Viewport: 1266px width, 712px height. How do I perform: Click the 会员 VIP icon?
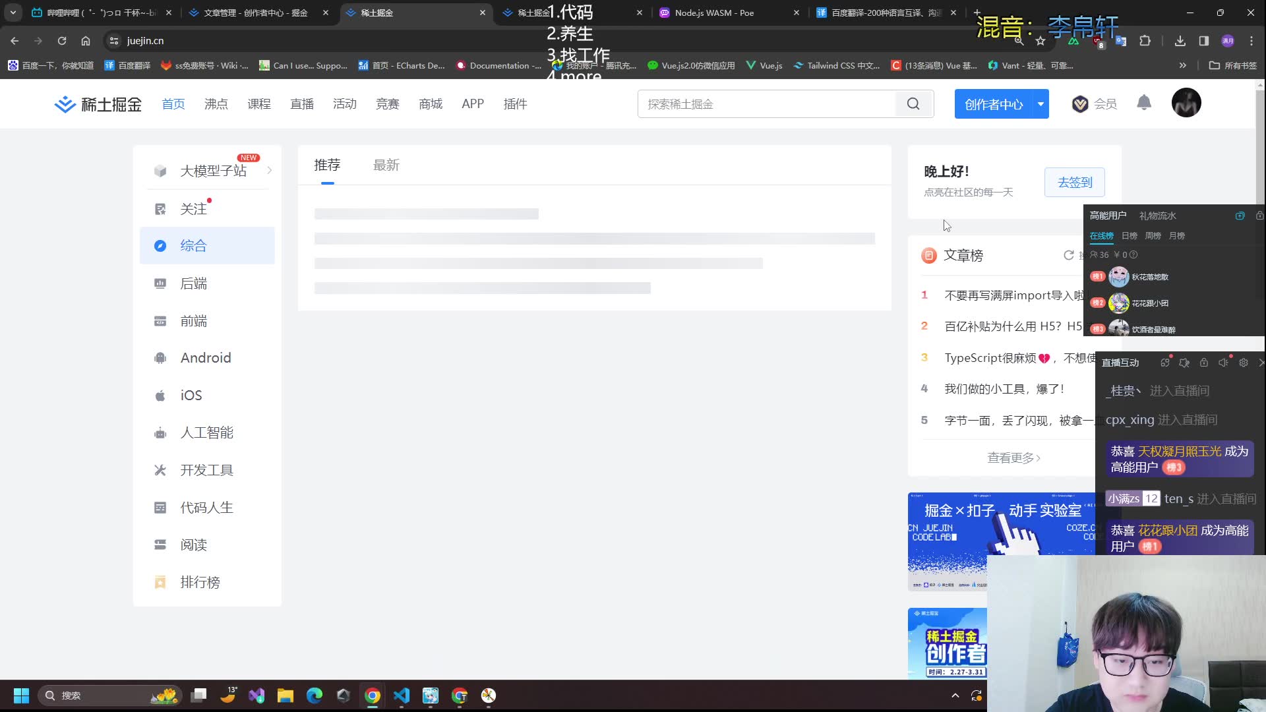1080,104
